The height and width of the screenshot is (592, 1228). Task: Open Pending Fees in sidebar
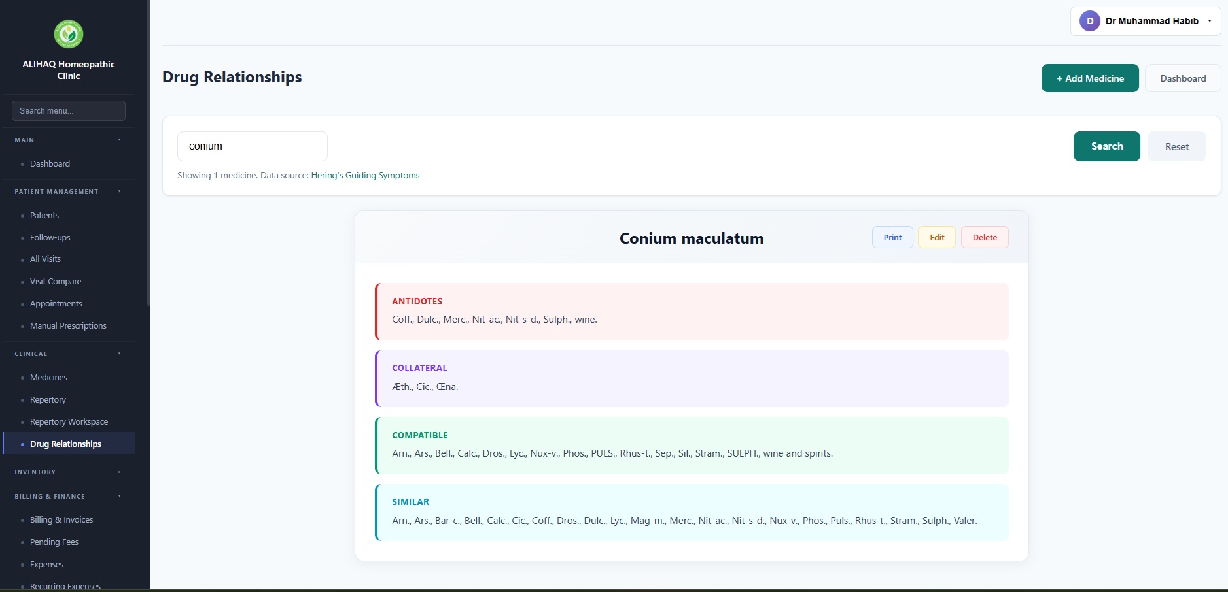coord(69,542)
